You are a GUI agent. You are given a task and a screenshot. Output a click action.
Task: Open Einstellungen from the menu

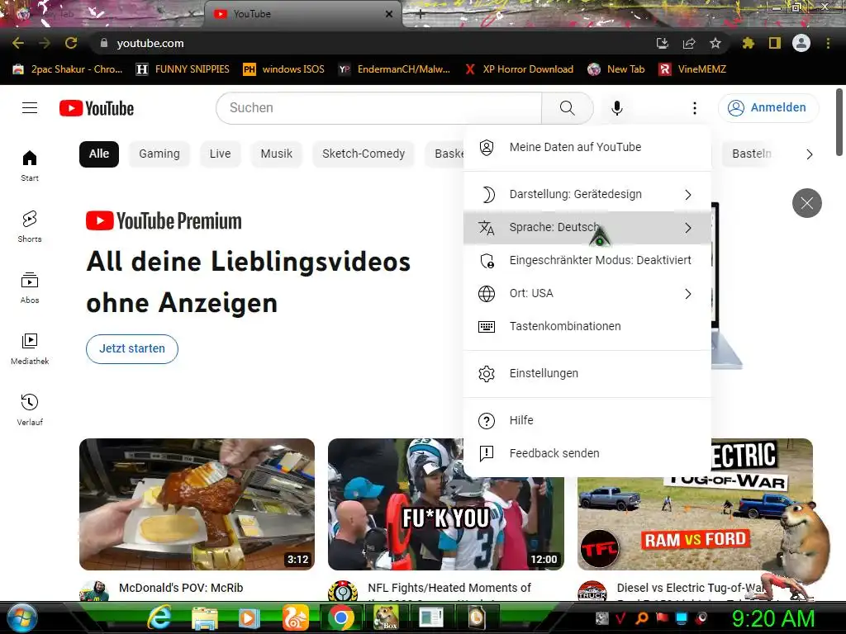[x=587, y=373]
